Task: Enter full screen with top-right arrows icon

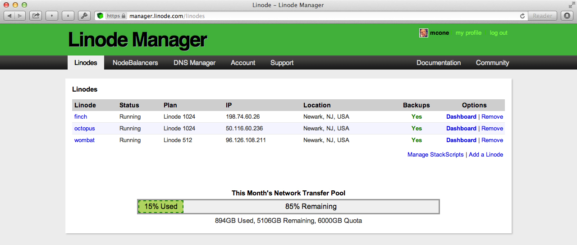Action: tap(572, 5)
